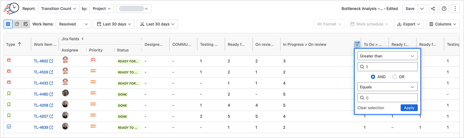Click the second filter value input showing 0
Image resolution: width=464 pixels, height=138 pixels.
pyautogui.click(x=387, y=98)
